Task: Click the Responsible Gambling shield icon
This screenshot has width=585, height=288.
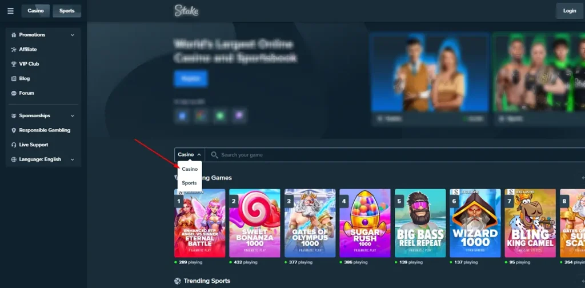Action: [14, 130]
